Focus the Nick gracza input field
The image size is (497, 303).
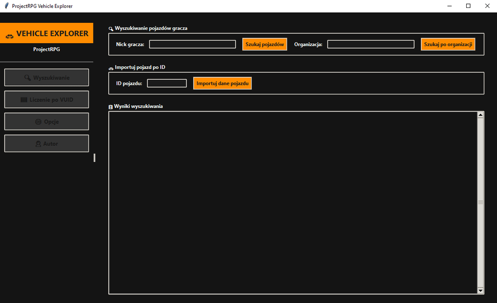192,44
